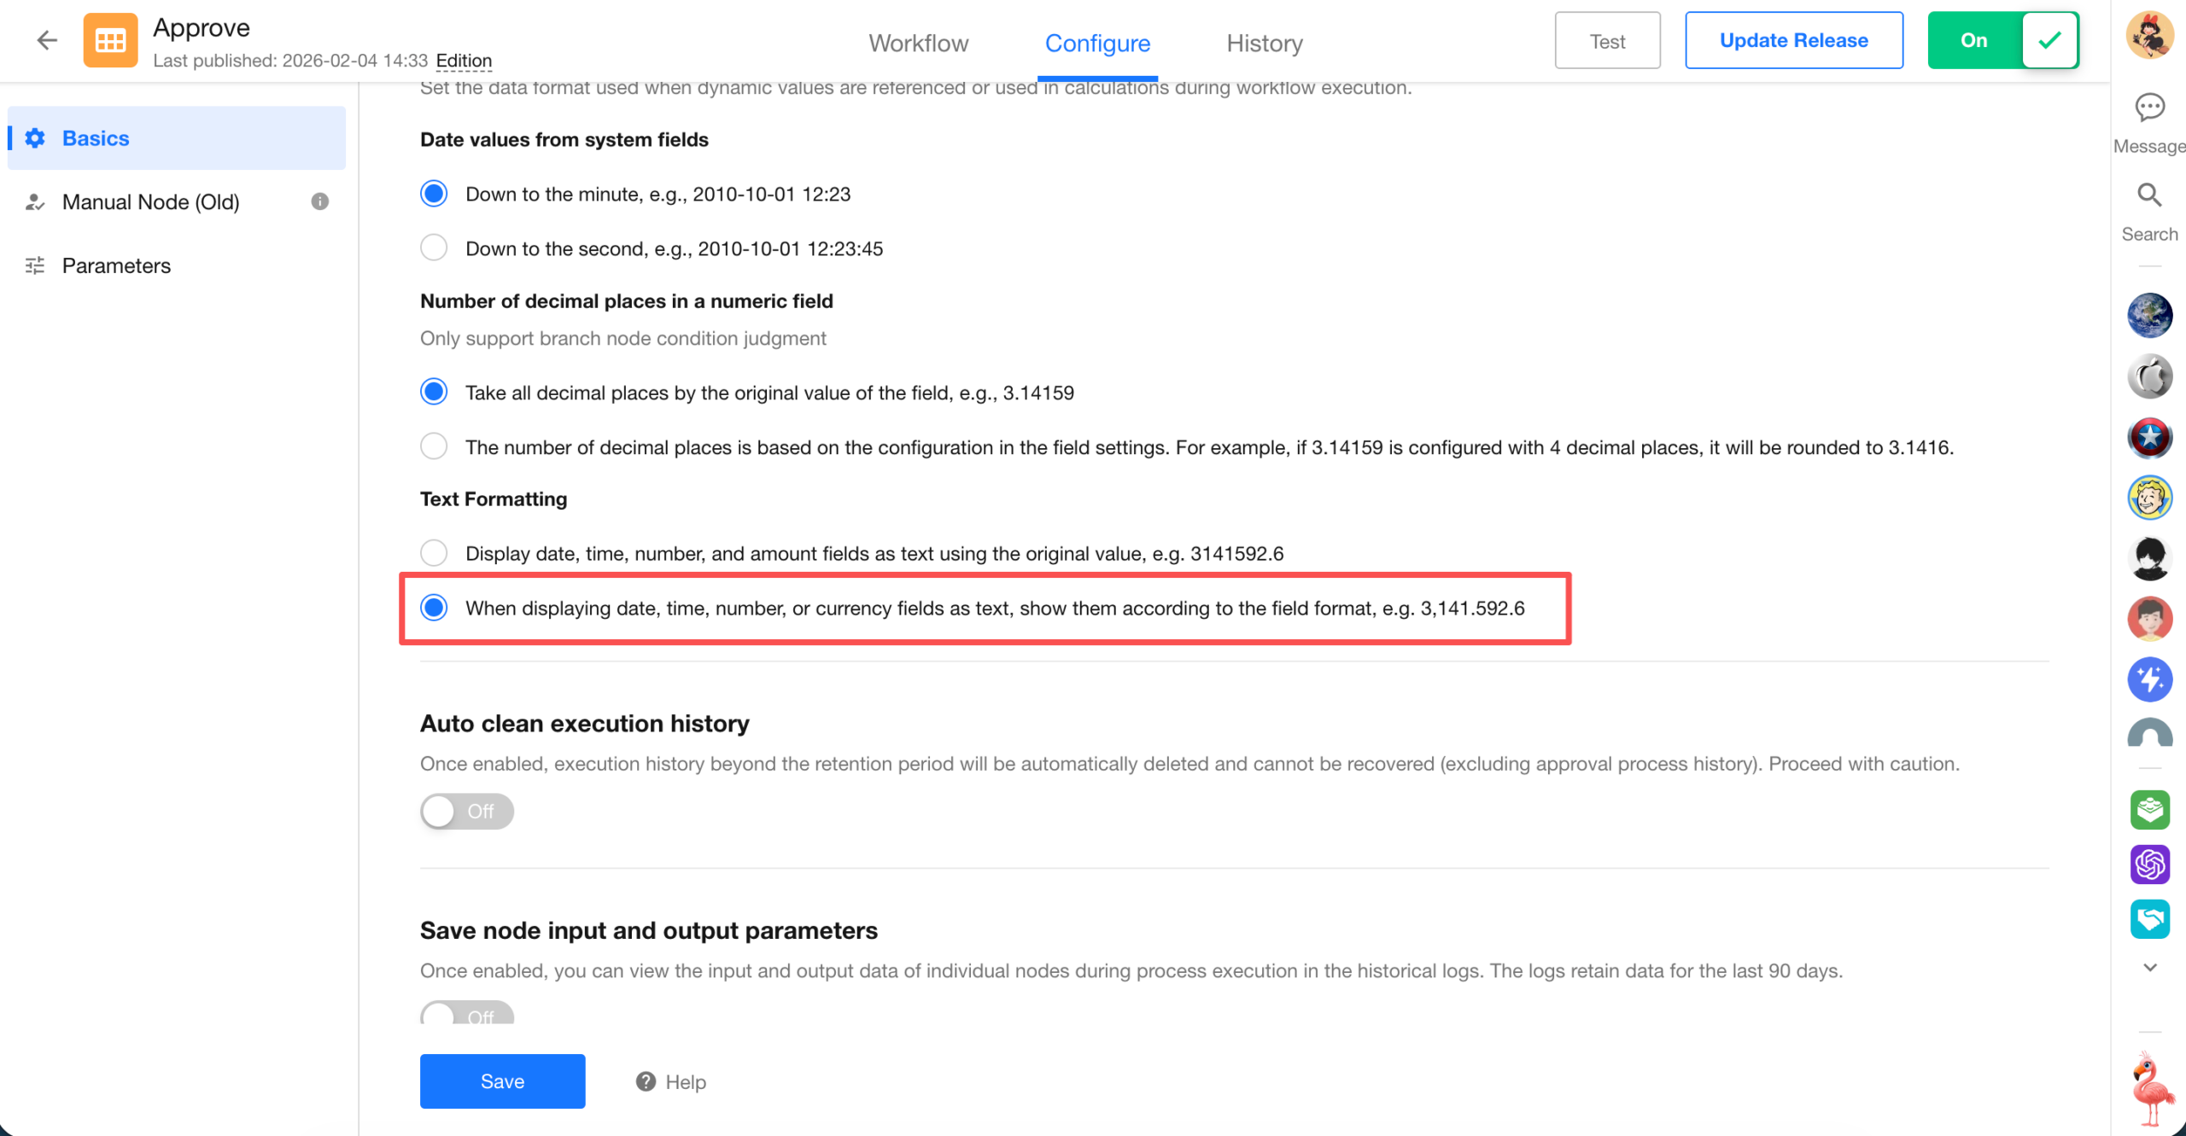Click the back arrow icon
2186x1136 pixels.
pos(47,40)
